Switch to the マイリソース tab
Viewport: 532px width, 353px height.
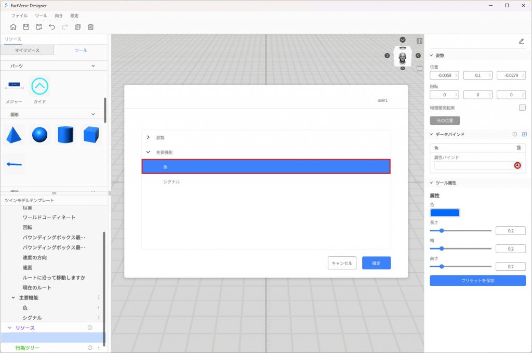tap(27, 50)
